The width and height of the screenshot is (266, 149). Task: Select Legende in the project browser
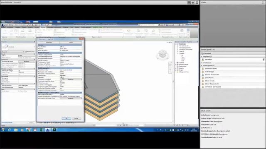click(181, 62)
